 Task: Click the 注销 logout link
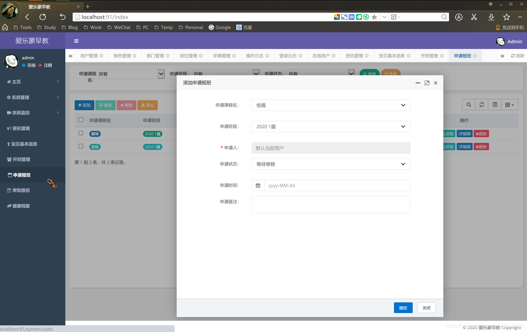point(45,65)
